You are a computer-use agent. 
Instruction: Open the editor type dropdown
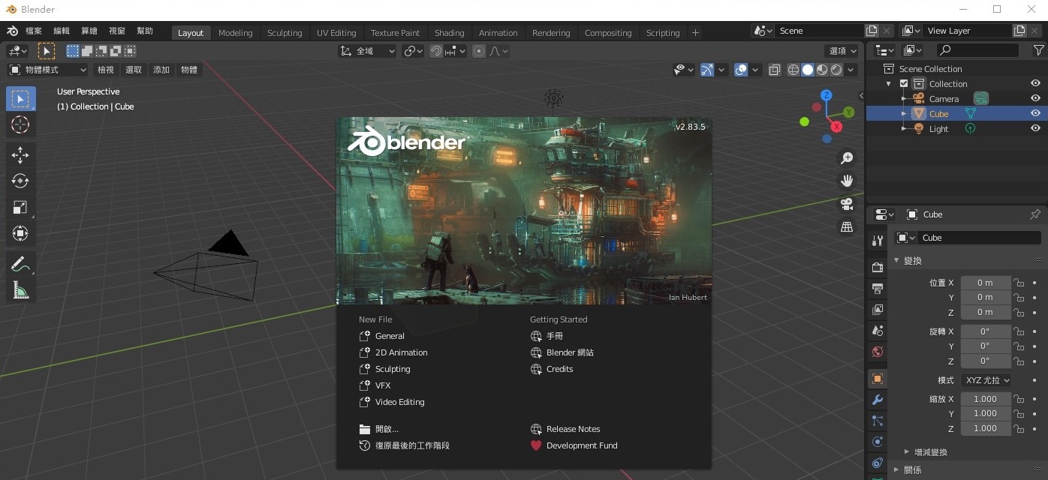(x=17, y=49)
